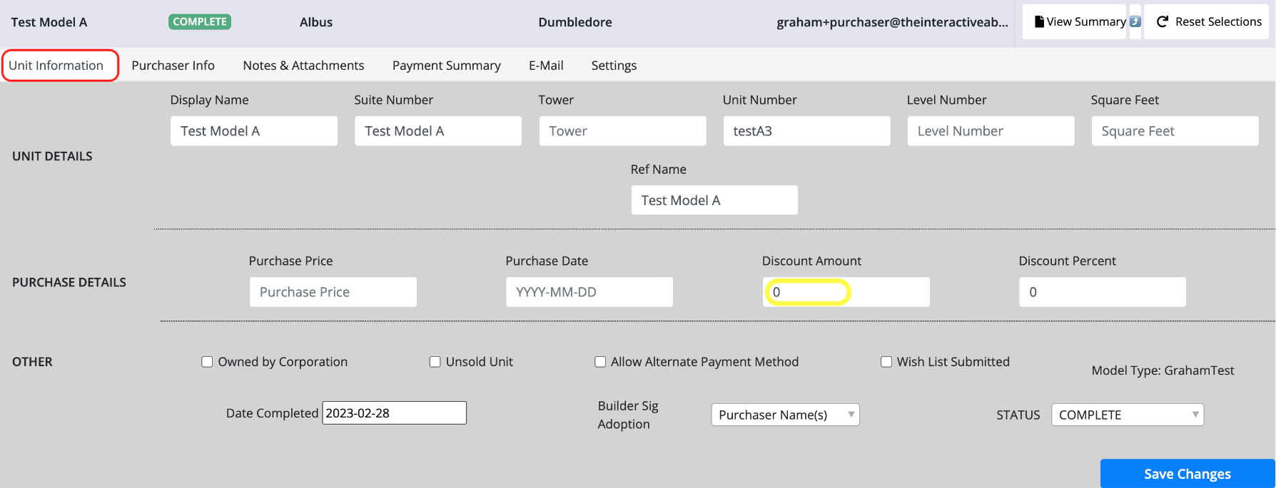Click the UNIT DETAILS section heading
The width and height of the screenshot is (1276, 488).
pos(52,156)
